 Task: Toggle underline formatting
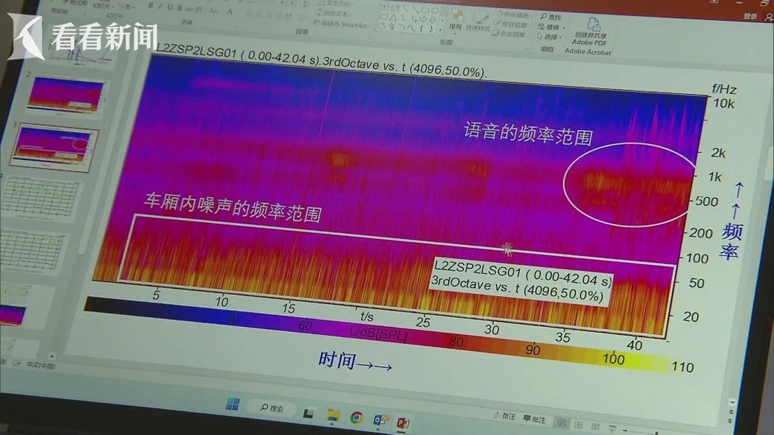pos(170,7)
